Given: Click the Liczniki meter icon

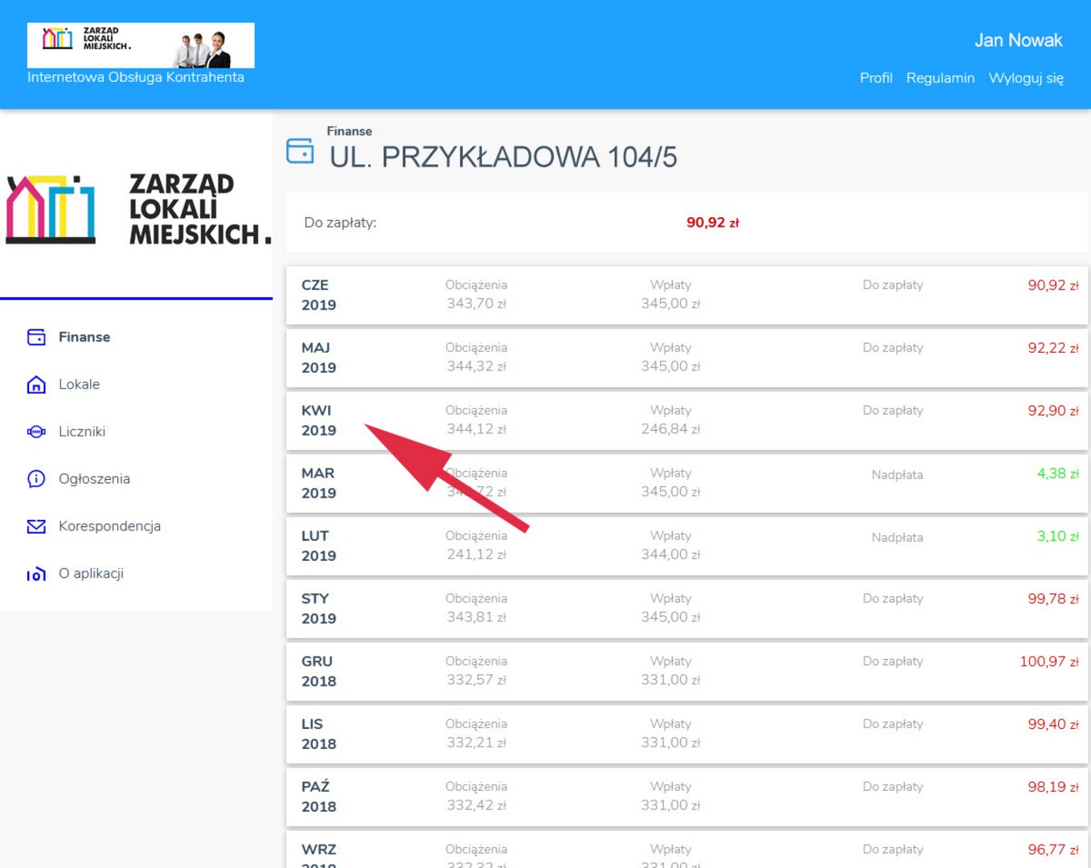Looking at the screenshot, I should click(x=36, y=432).
